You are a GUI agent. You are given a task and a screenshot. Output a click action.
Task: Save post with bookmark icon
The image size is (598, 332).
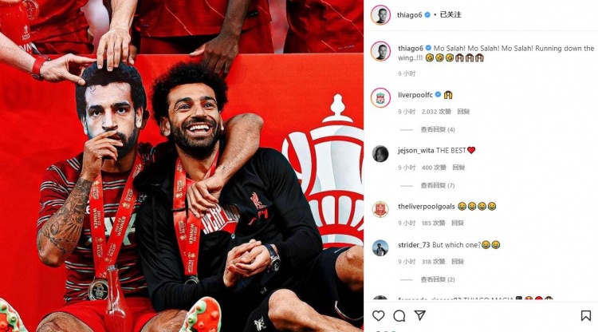click(x=586, y=315)
